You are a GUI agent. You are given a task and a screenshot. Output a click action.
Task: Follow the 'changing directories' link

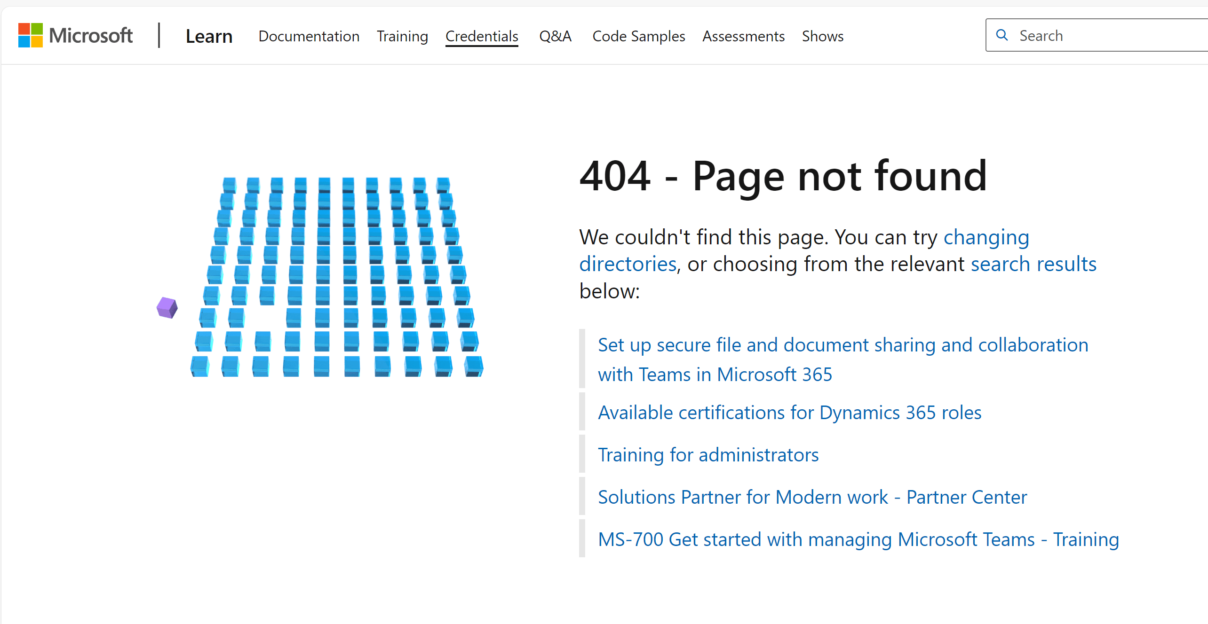(x=804, y=250)
